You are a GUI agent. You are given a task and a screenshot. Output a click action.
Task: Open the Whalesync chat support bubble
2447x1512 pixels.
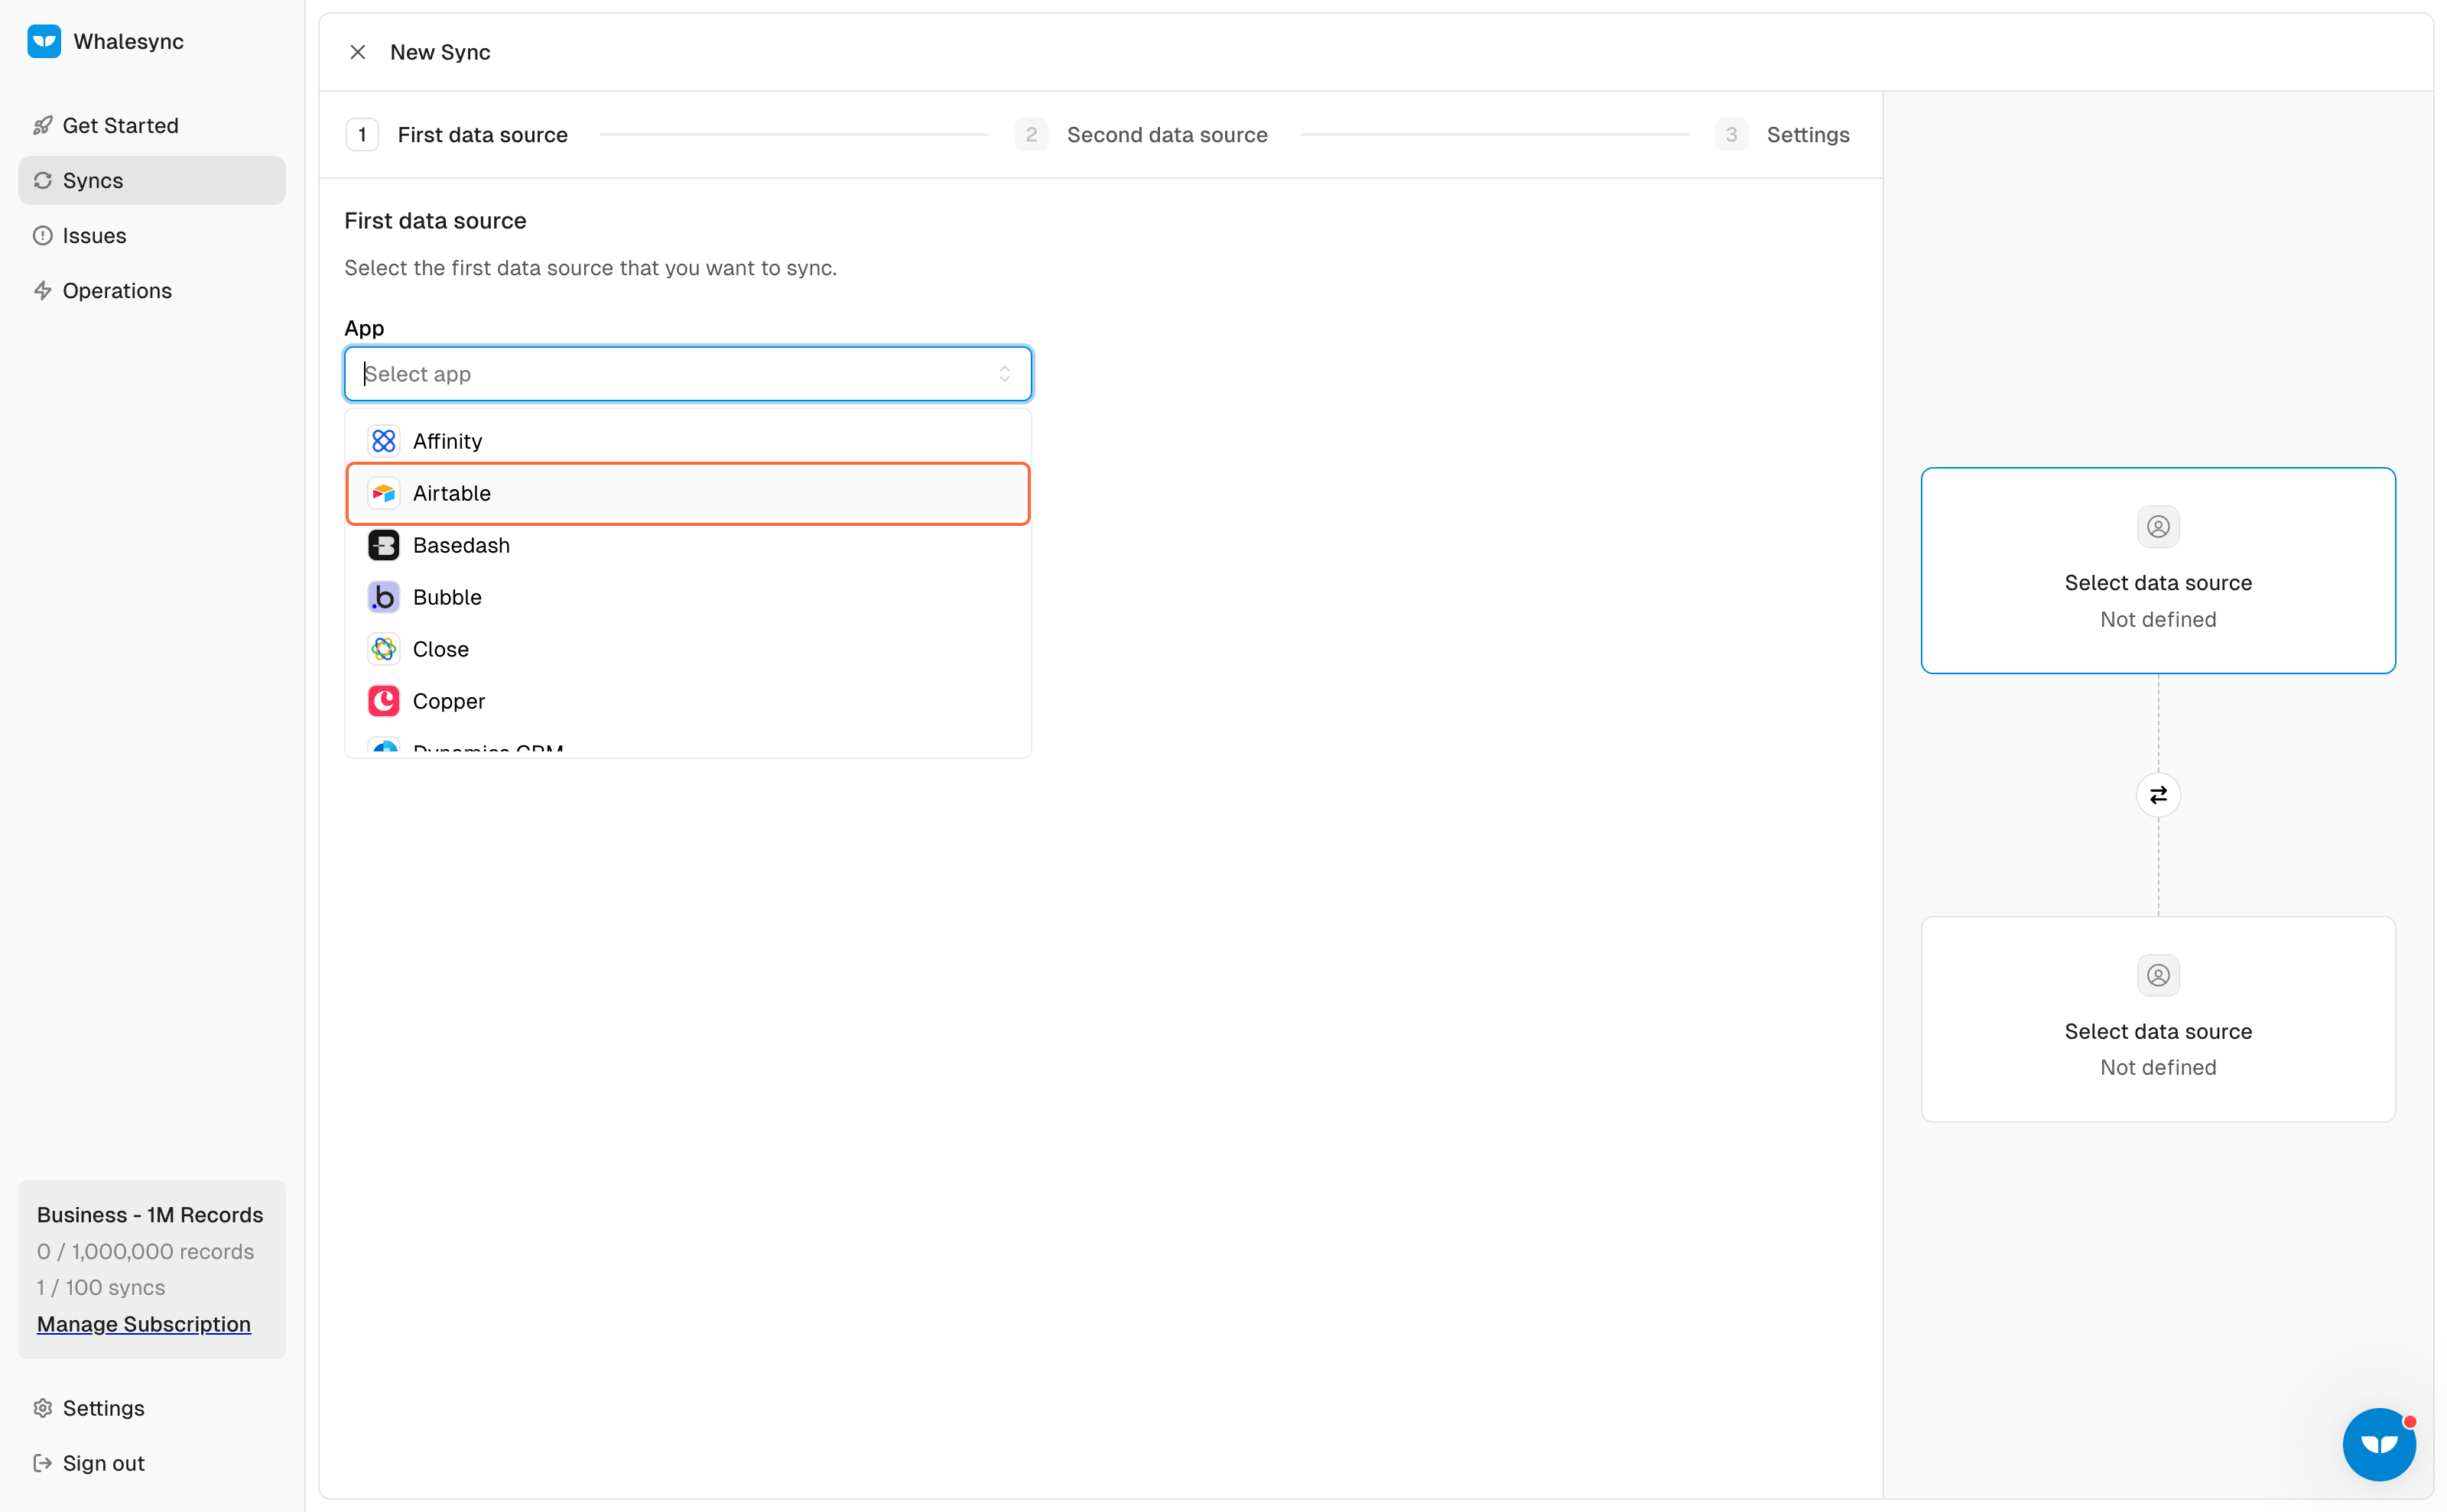(2379, 1444)
